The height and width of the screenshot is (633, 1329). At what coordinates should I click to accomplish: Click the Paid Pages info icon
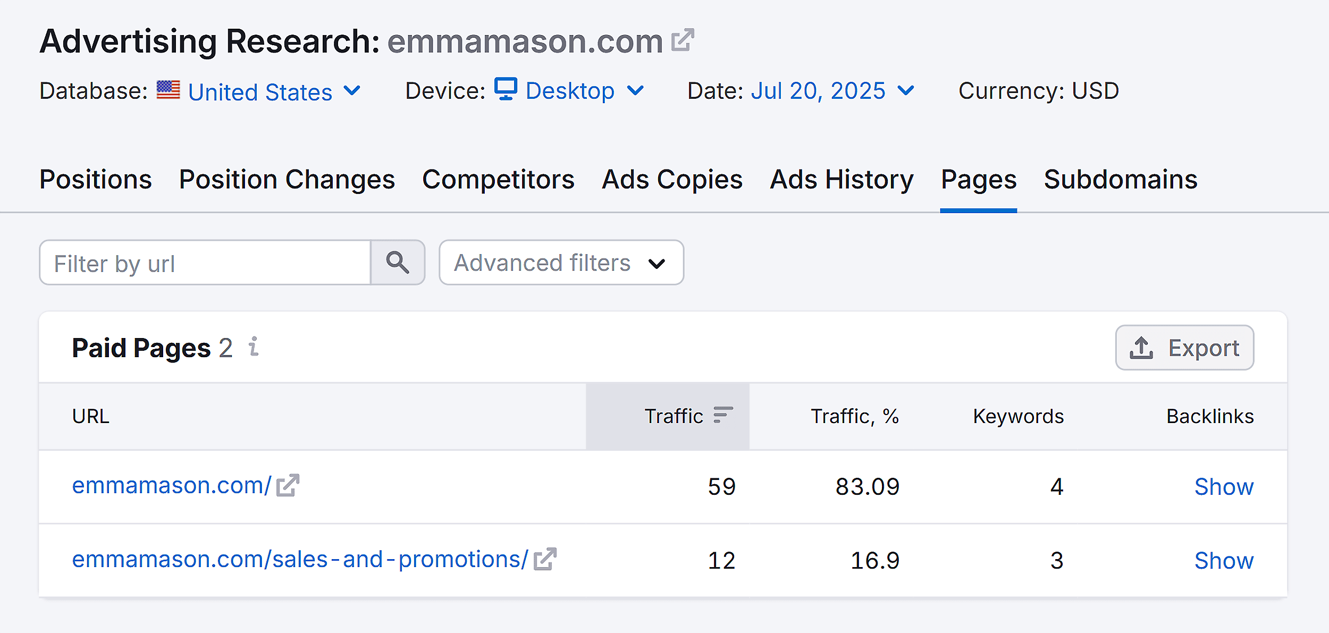[x=254, y=347]
